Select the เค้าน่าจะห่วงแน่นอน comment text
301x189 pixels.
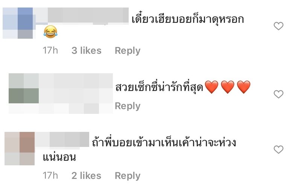point(139,150)
